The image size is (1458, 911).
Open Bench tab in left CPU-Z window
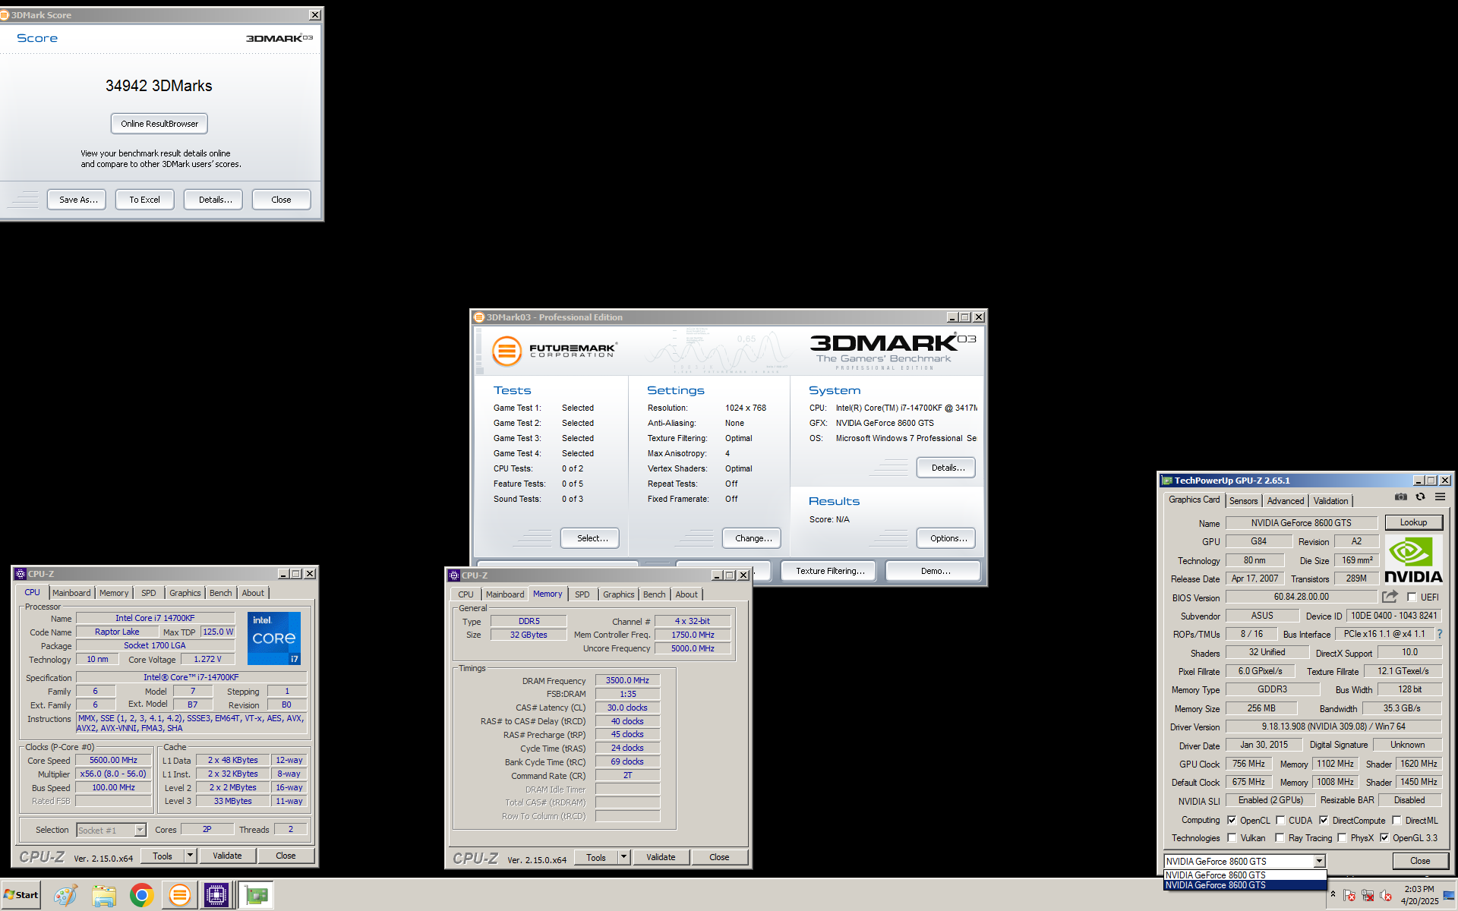220,593
